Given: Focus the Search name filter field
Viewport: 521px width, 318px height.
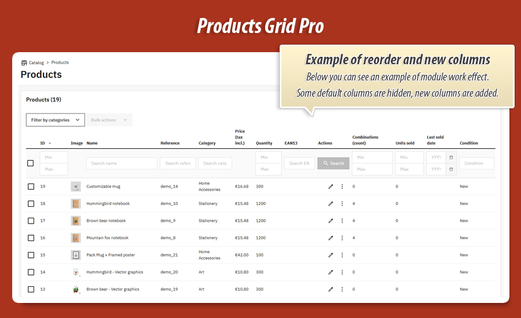Looking at the screenshot, I should pyautogui.click(x=122, y=163).
